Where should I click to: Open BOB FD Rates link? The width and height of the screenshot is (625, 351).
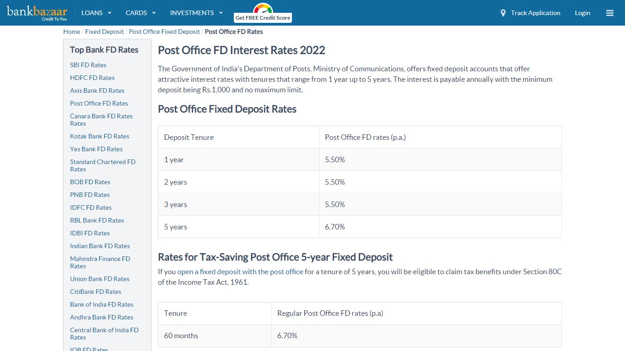click(90, 182)
